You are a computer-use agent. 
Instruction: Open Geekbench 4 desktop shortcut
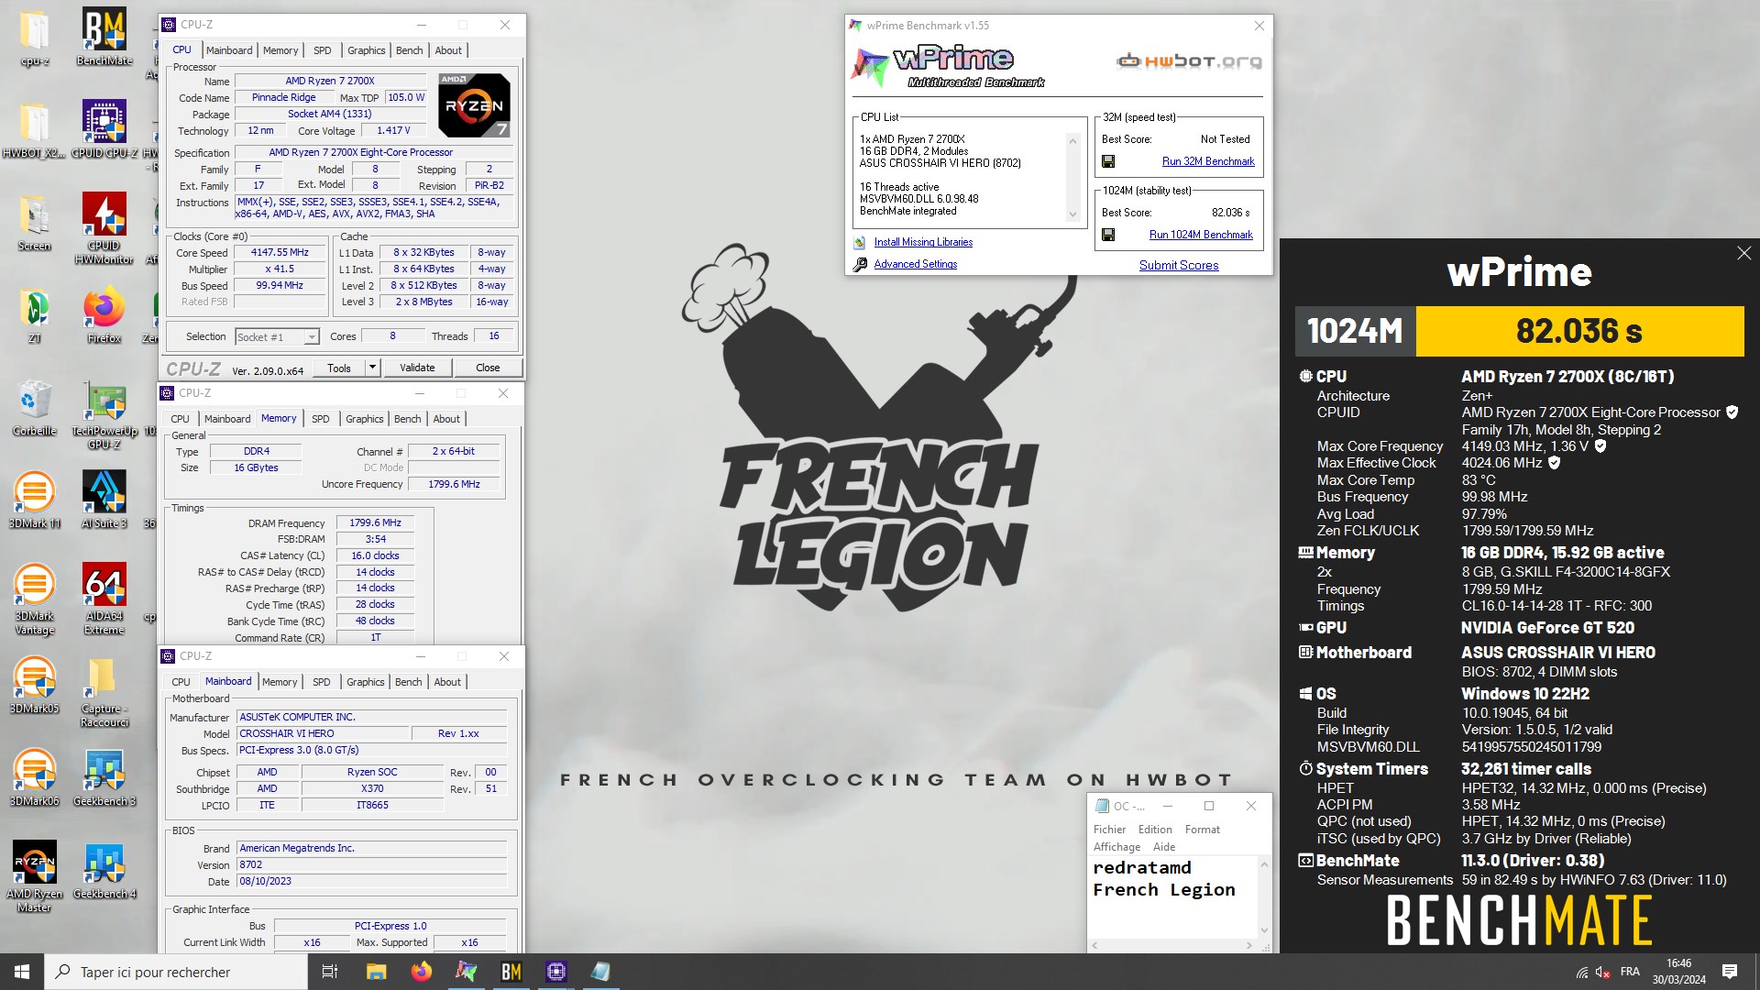coord(104,871)
